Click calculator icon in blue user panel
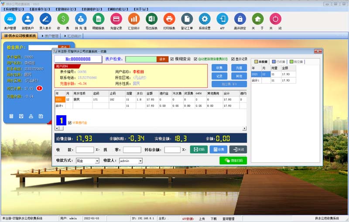 [11, 116]
